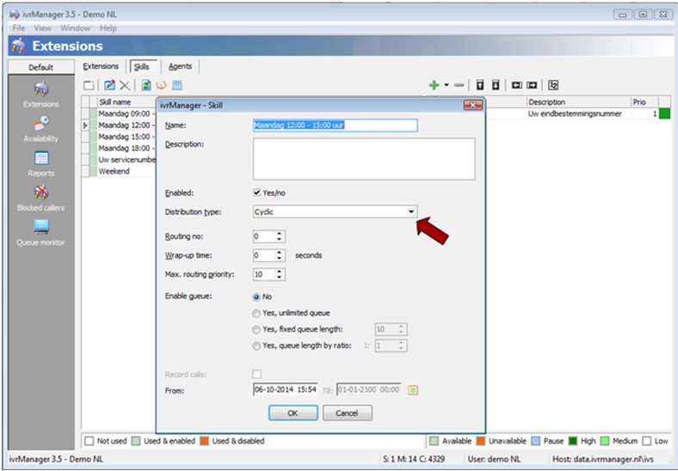Click the move to bottom icon

pos(496,85)
